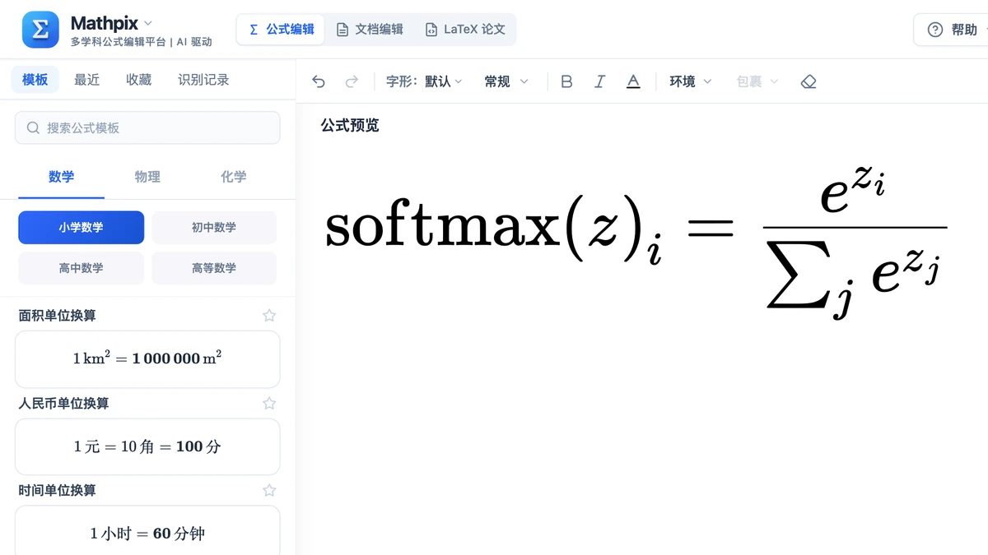Choose the 高中数学 category button

(81, 268)
